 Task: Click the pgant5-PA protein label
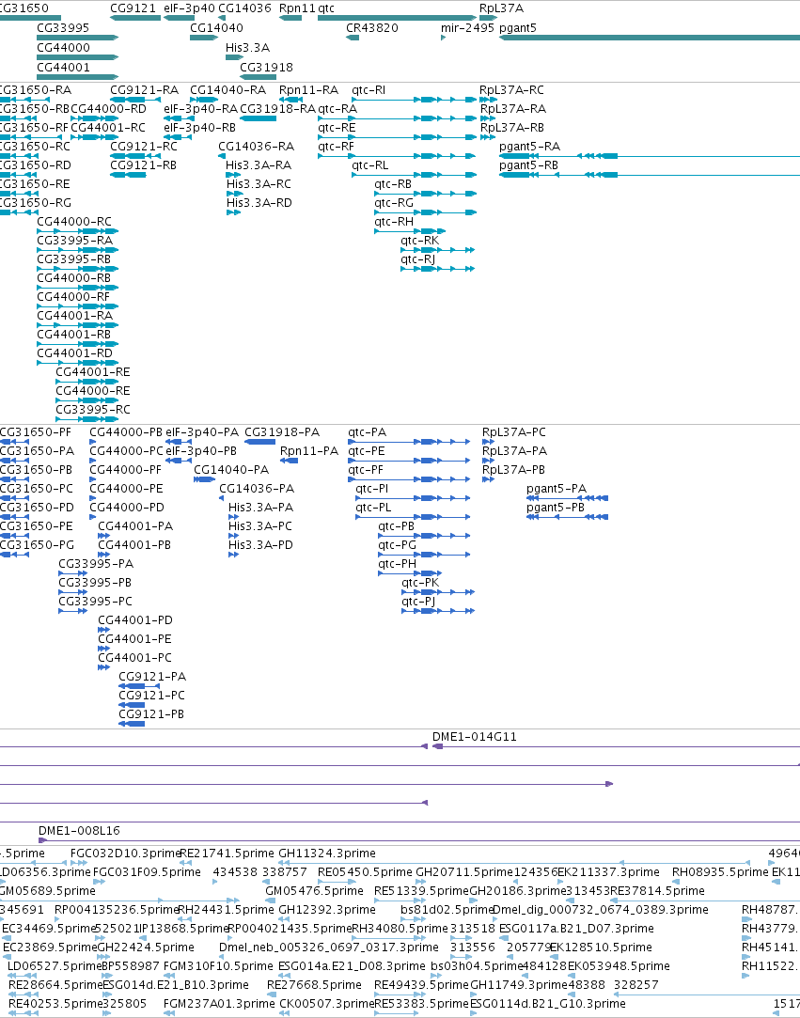coord(557,488)
